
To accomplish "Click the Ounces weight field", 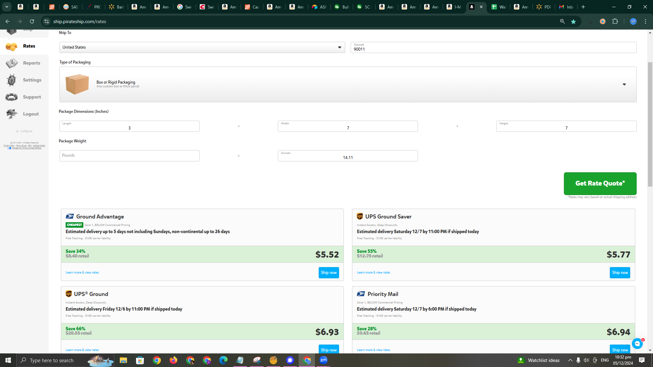I will [x=348, y=156].
